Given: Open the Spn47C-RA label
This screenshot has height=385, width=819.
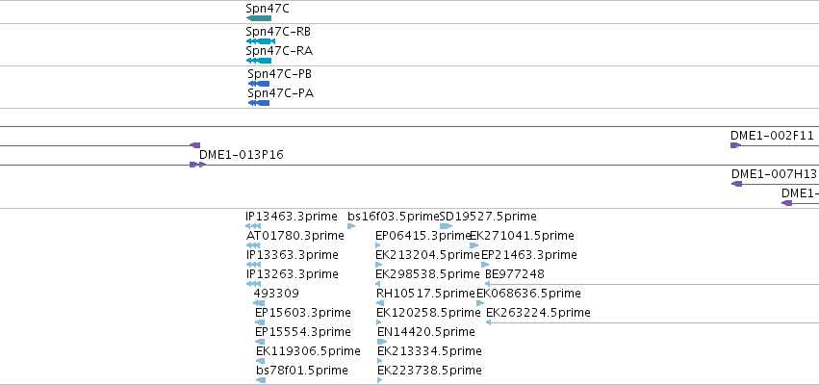Looking at the screenshot, I should pyautogui.click(x=279, y=51).
